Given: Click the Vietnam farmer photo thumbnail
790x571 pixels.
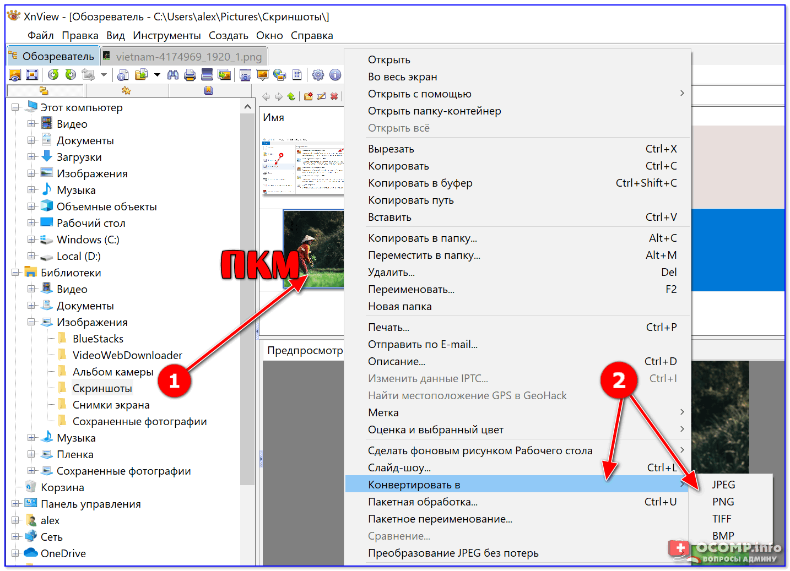Looking at the screenshot, I should point(313,248).
